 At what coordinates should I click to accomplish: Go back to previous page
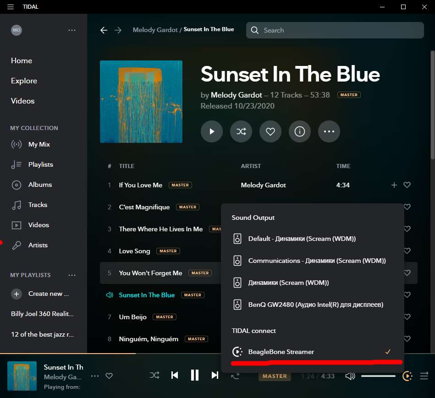click(x=104, y=30)
